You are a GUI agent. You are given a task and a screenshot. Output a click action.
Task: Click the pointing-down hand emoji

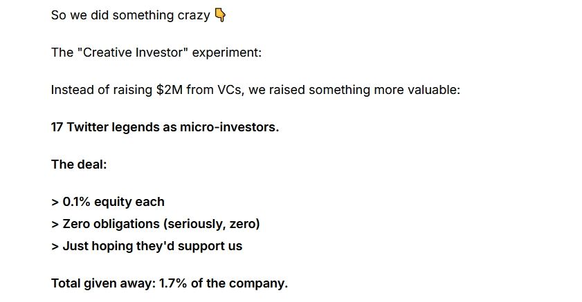(220, 15)
